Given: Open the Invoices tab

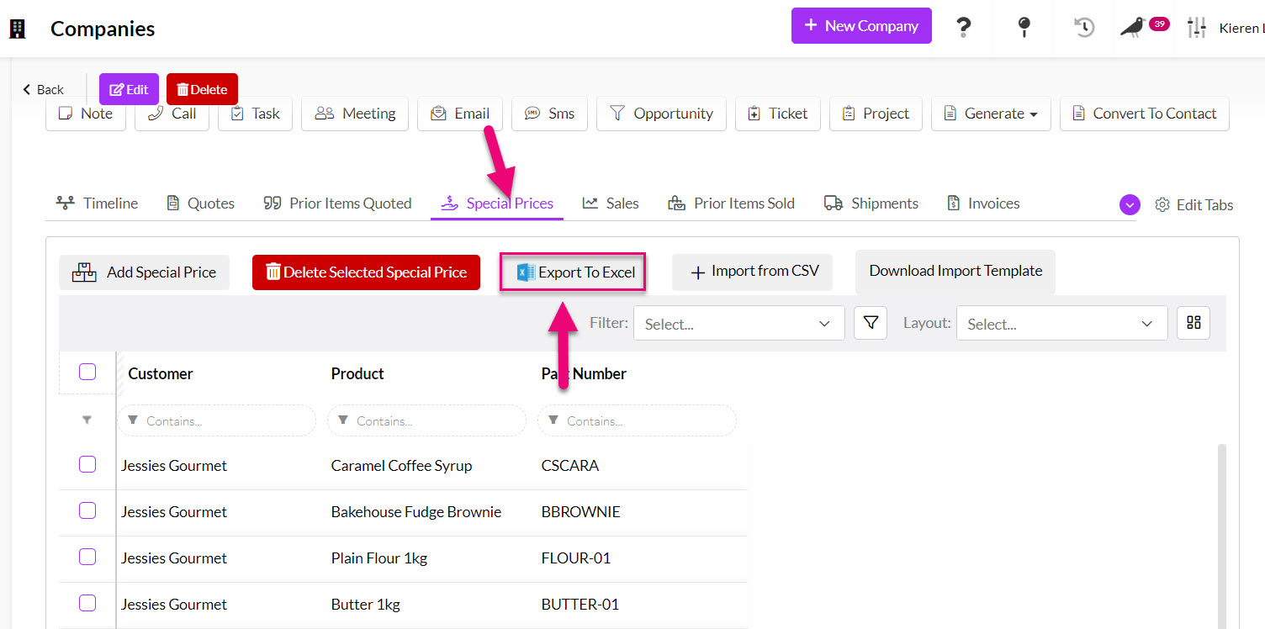Looking at the screenshot, I should [982, 203].
